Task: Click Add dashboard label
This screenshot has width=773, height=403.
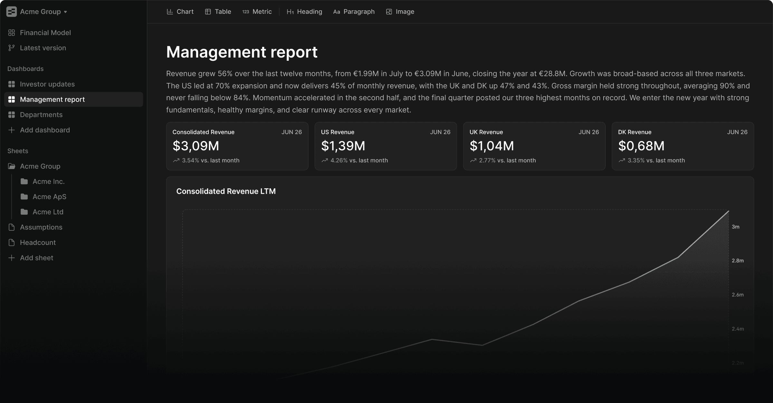Action: tap(45, 130)
